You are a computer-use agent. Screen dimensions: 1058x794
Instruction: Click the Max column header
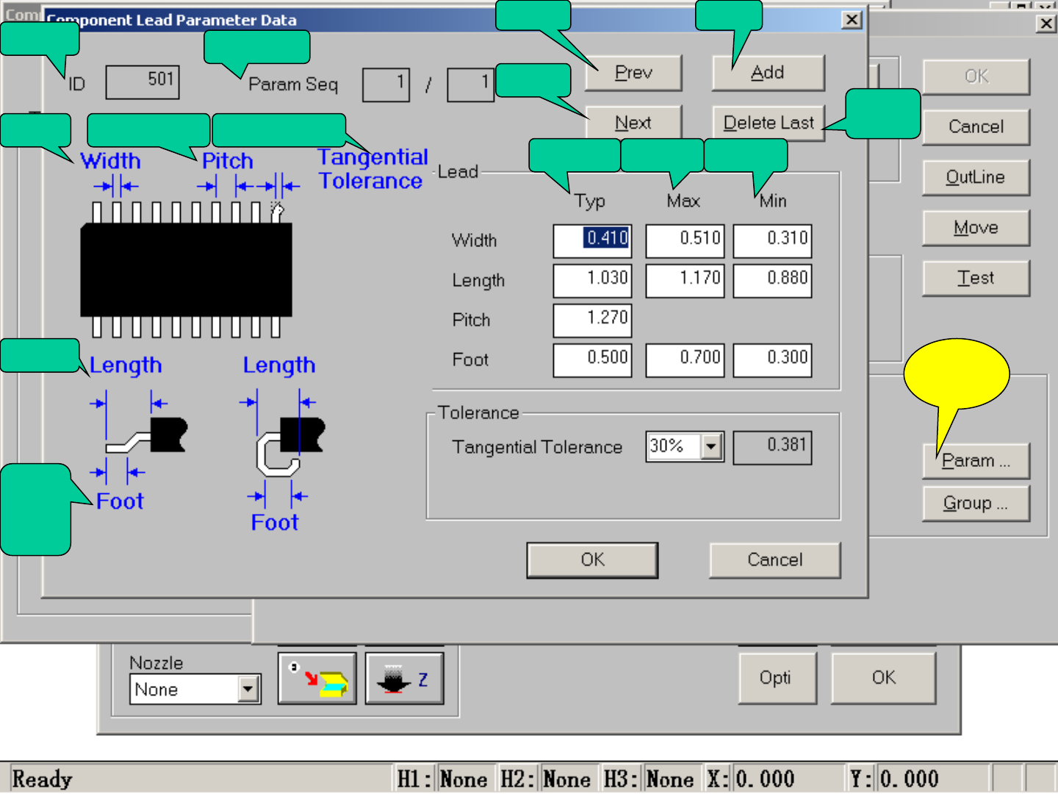coord(683,201)
